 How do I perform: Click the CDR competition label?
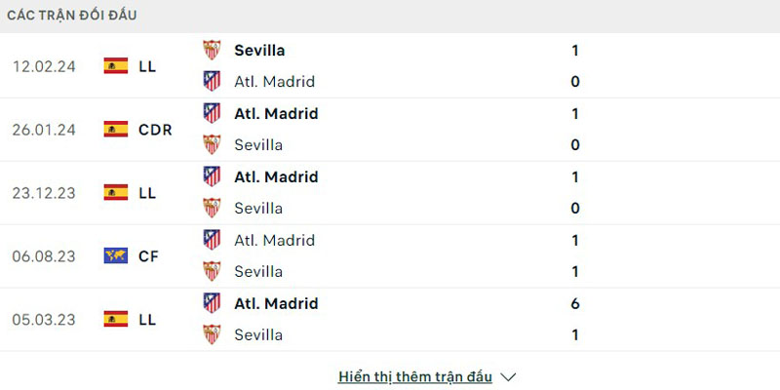[155, 129]
